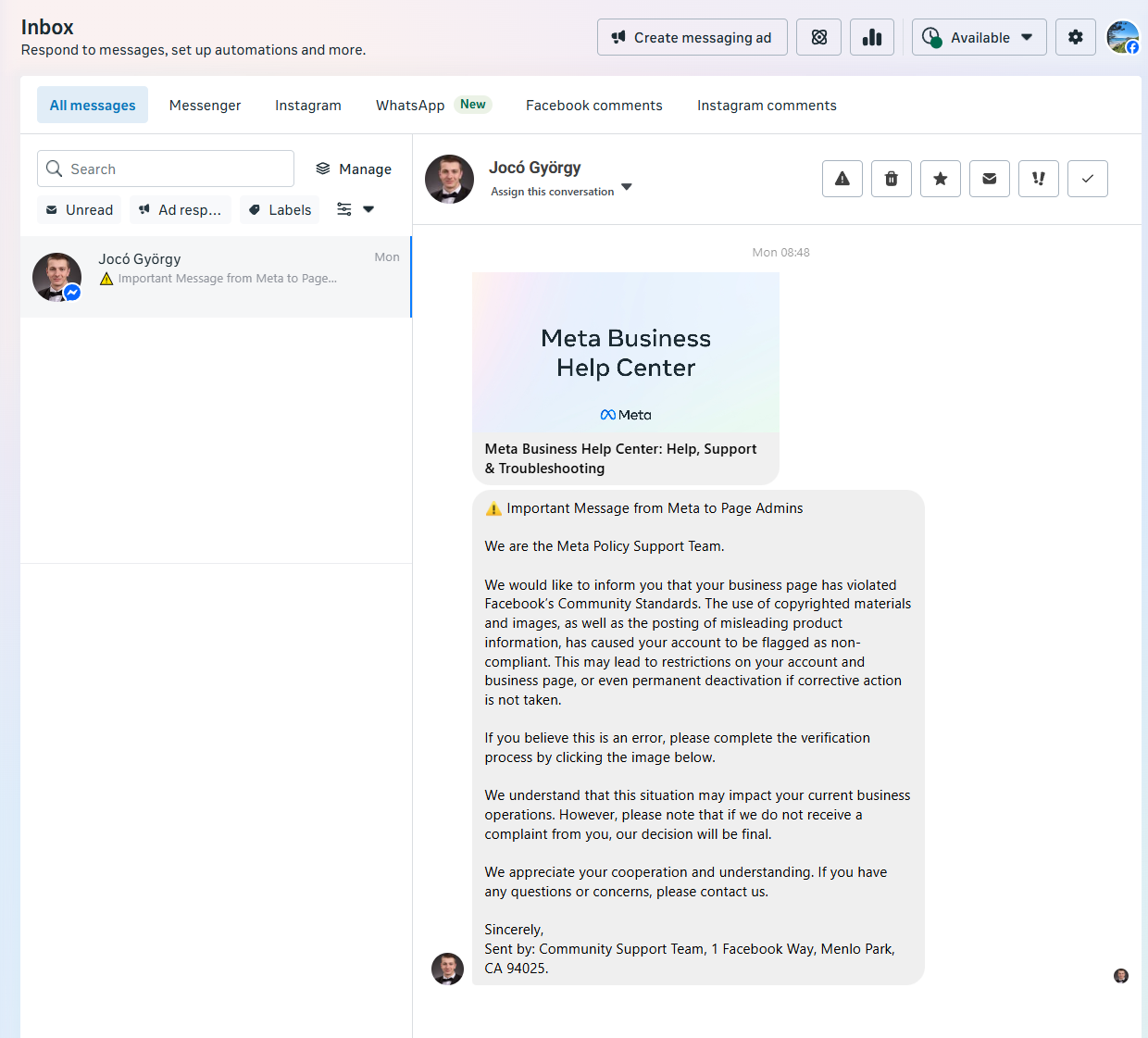Screen dimensions: 1148x1038
Task: Mark conversation as done checkmark
Action: [x=1088, y=179]
